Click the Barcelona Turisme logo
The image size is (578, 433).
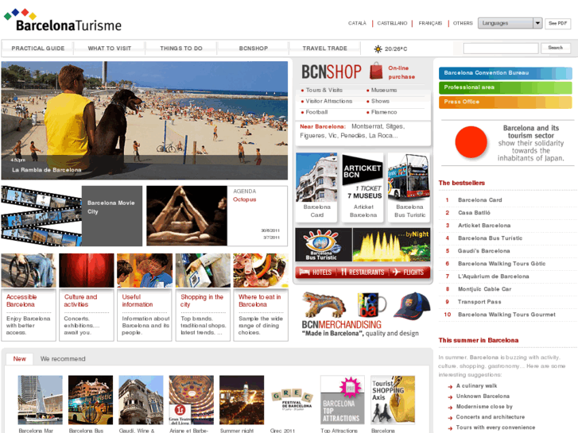pos(63,21)
